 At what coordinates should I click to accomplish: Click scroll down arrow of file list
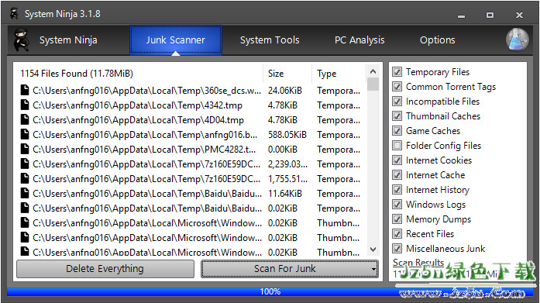click(373, 249)
